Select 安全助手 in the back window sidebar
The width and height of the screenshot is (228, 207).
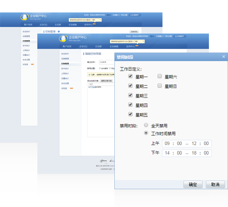26,31
